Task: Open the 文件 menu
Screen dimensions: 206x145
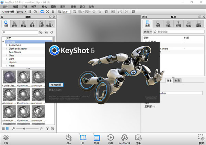Action: (x=5, y=6)
